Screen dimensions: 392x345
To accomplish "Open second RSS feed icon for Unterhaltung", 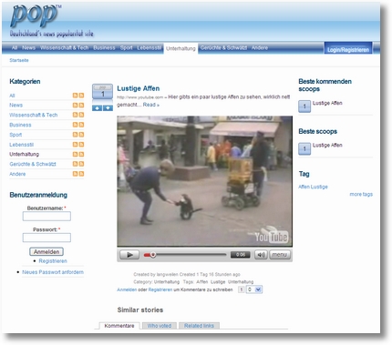I will (81, 154).
